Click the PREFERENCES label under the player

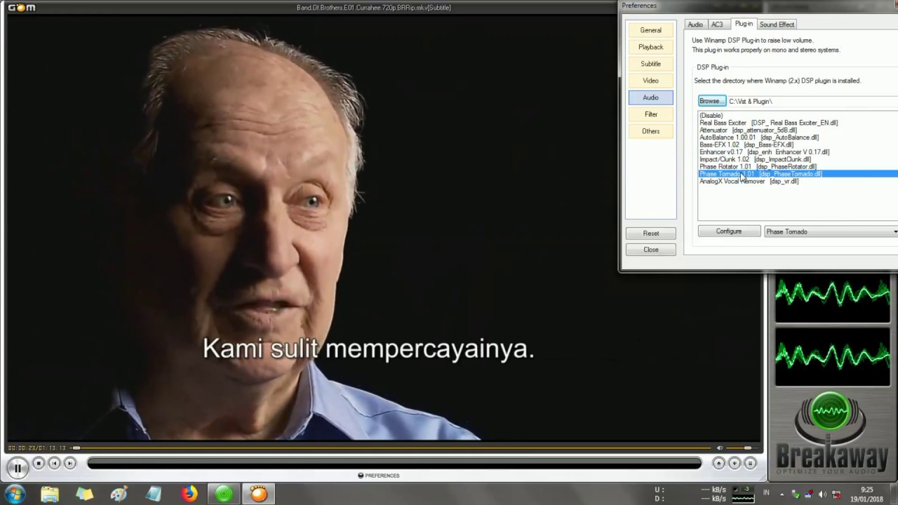[379, 476]
